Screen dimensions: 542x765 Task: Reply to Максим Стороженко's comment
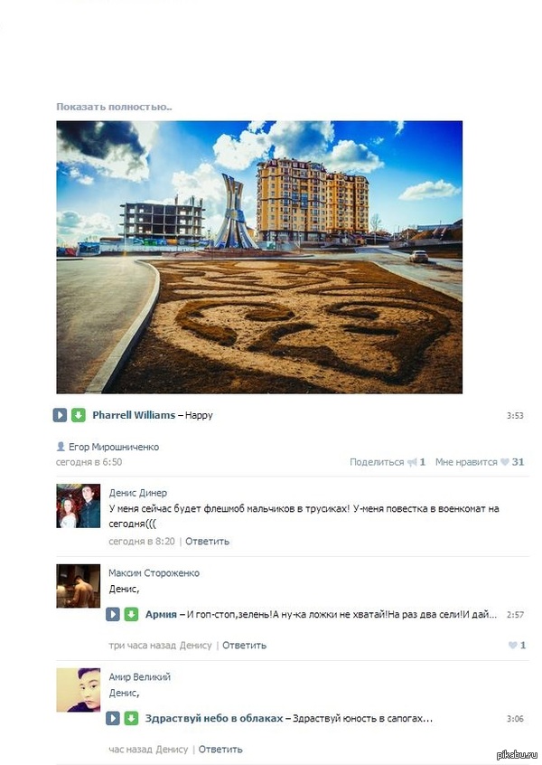point(244,645)
